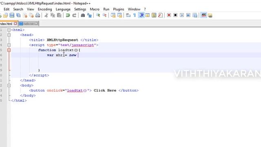This screenshot has height=147, width=261.
Task: Click the closing </html> tag
Action: [x=19, y=100]
